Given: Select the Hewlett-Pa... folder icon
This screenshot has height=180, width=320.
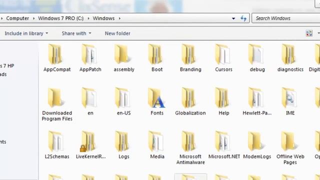Looking at the screenshot, I should click(255, 98).
